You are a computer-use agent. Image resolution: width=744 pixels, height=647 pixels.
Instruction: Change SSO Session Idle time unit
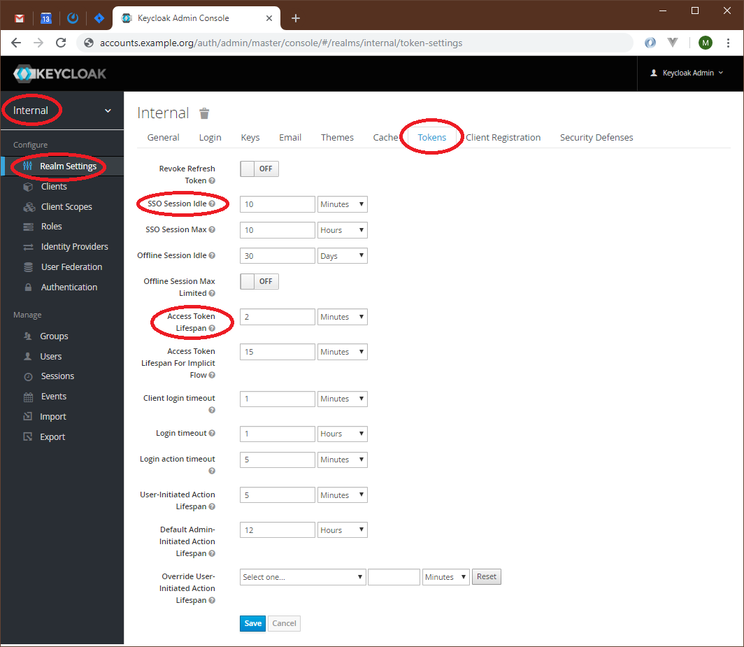click(342, 204)
